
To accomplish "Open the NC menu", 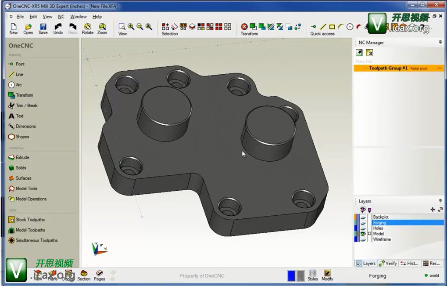I will click(61, 17).
